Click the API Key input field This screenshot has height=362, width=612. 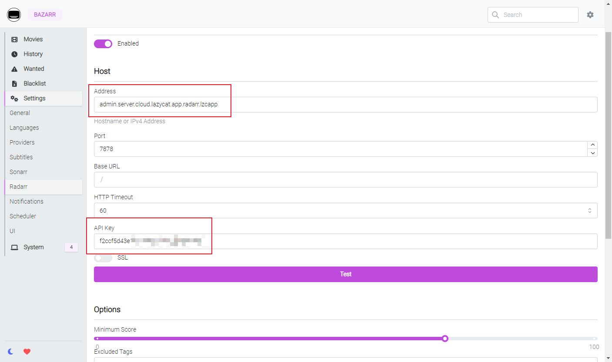(345, 241)
